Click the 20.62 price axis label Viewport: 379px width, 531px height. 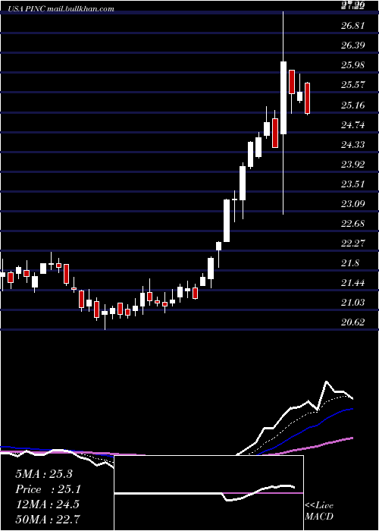[353, 322]
